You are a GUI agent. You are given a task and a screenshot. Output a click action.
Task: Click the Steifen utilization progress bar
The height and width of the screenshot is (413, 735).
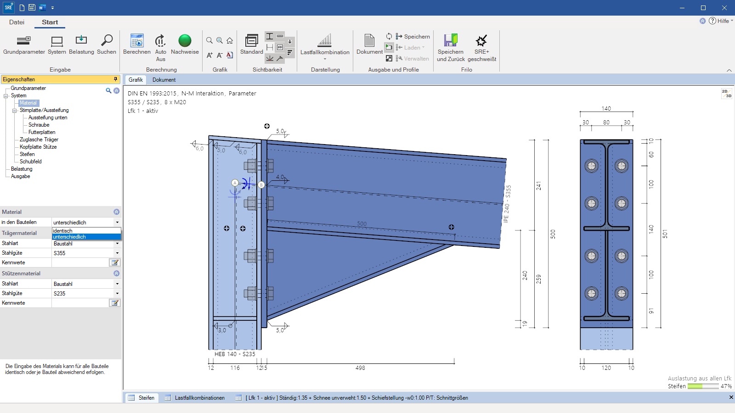(702, 386)
